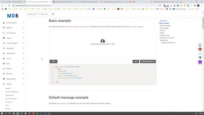The width and height of the screenshot is (204, 115).
Task: Jump to Default message in contents
Action: (x=165, y=26)
